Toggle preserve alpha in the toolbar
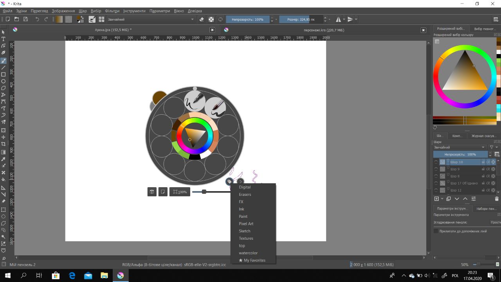Image resolution: width=501 pixels, height=282 pixels. coord(211,19)
